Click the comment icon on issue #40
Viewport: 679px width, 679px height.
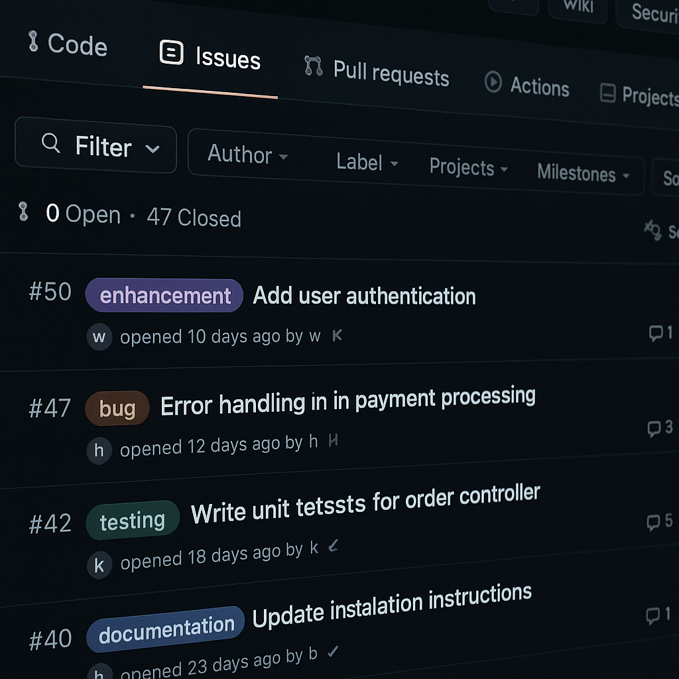coord(653,616)
